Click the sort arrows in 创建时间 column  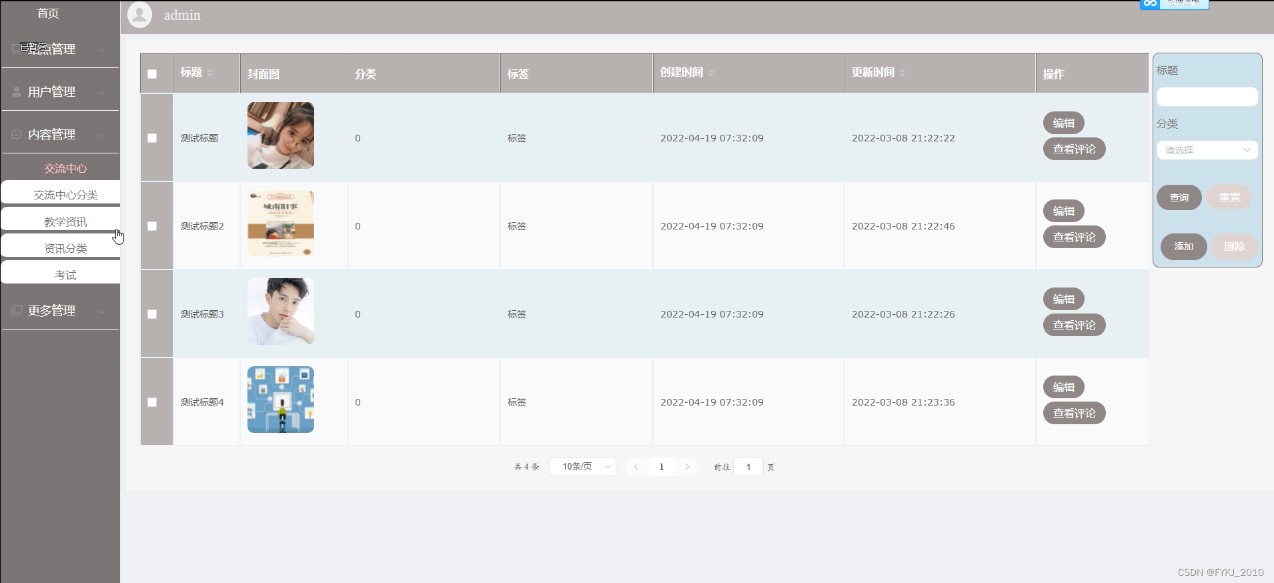(x=711, y=73)
